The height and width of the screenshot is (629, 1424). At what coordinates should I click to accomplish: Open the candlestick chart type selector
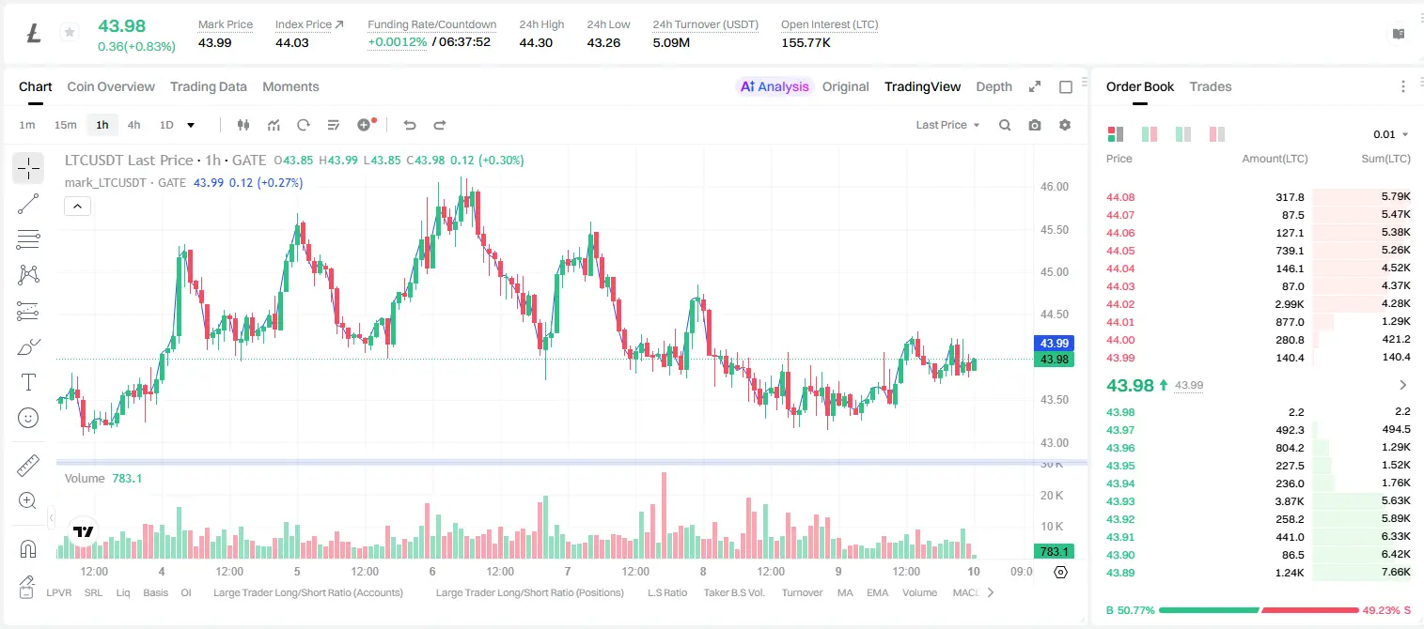[x=243, y=125]
